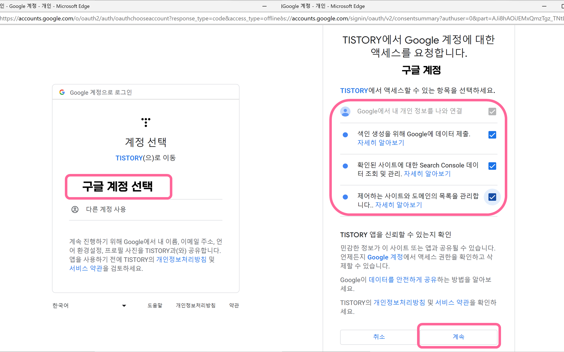The width and height of the screenshot is (564, 352).
Task: Open 자세히 알아보기 for Search Console data
Action: [427, 174]
